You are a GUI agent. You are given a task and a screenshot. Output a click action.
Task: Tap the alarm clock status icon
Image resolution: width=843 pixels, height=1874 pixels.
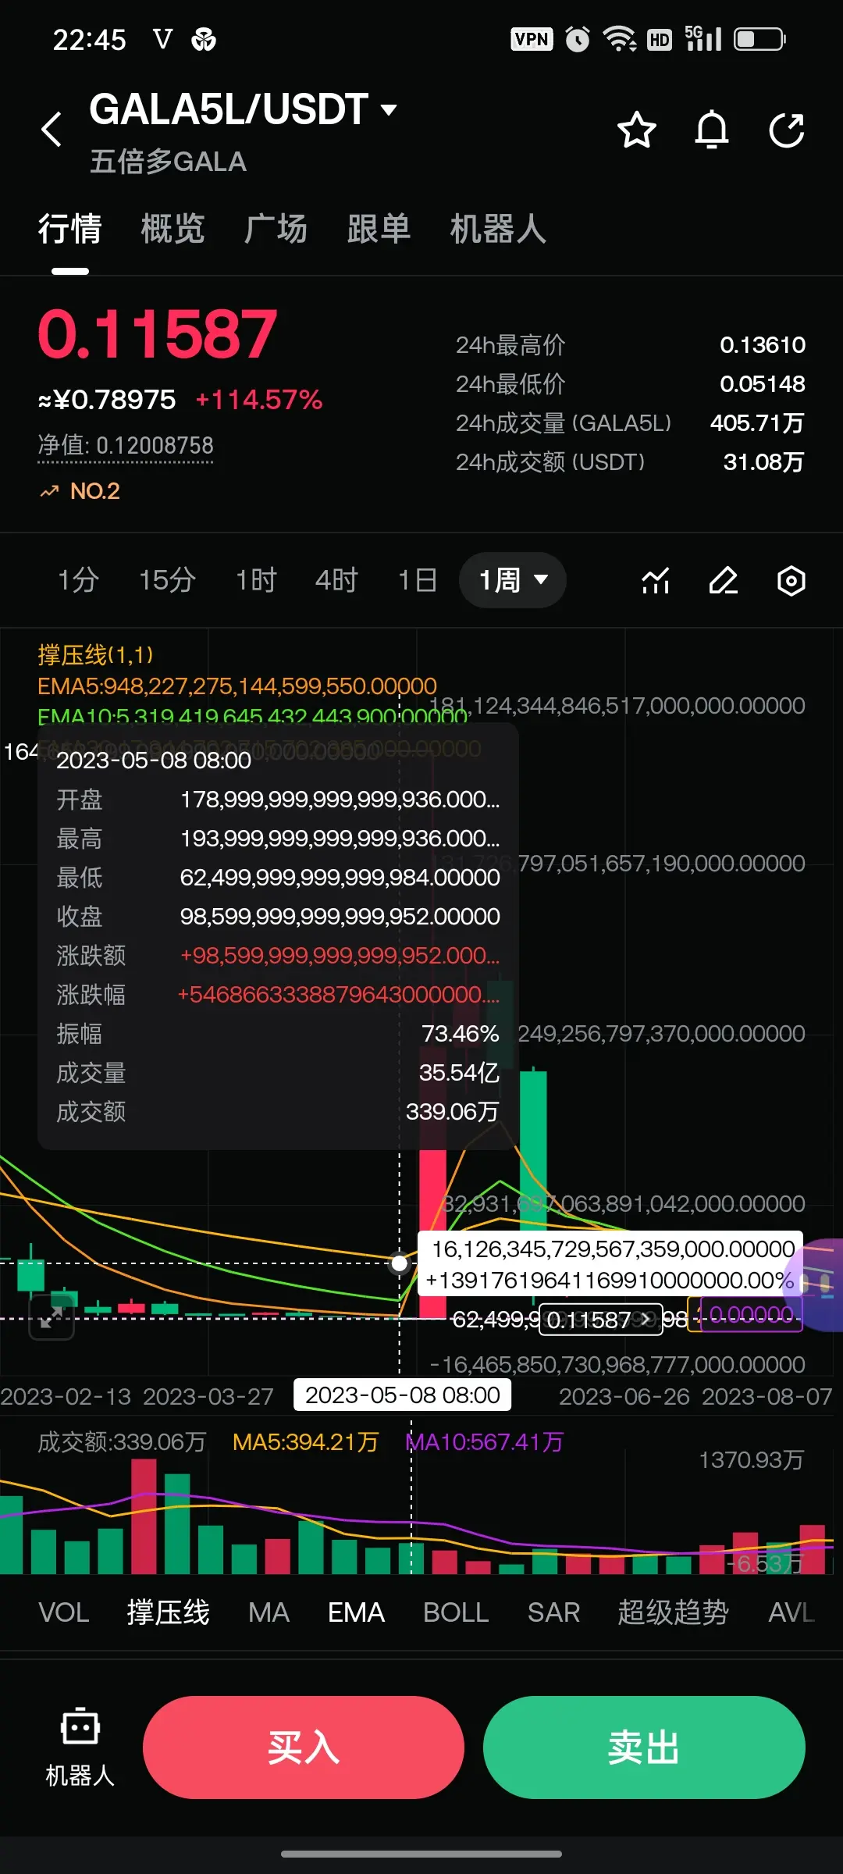pos(578,39)
